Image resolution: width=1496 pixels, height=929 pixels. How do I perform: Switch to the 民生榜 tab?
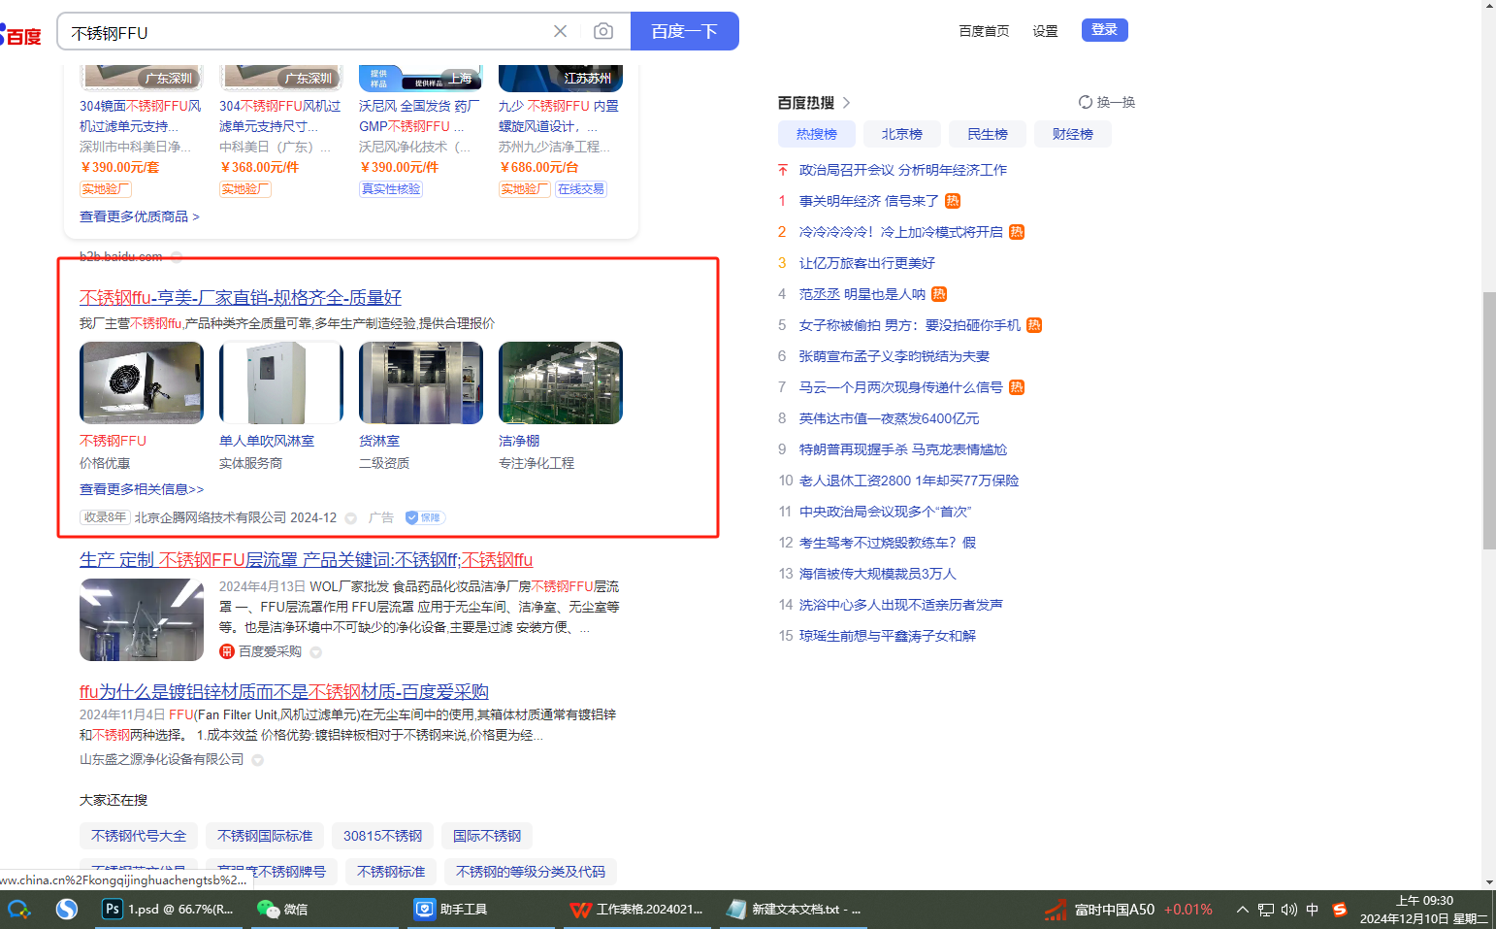pos(988,134)
